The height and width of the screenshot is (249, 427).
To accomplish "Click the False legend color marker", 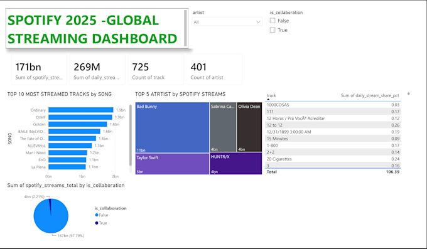I will (x=97, y=215).
